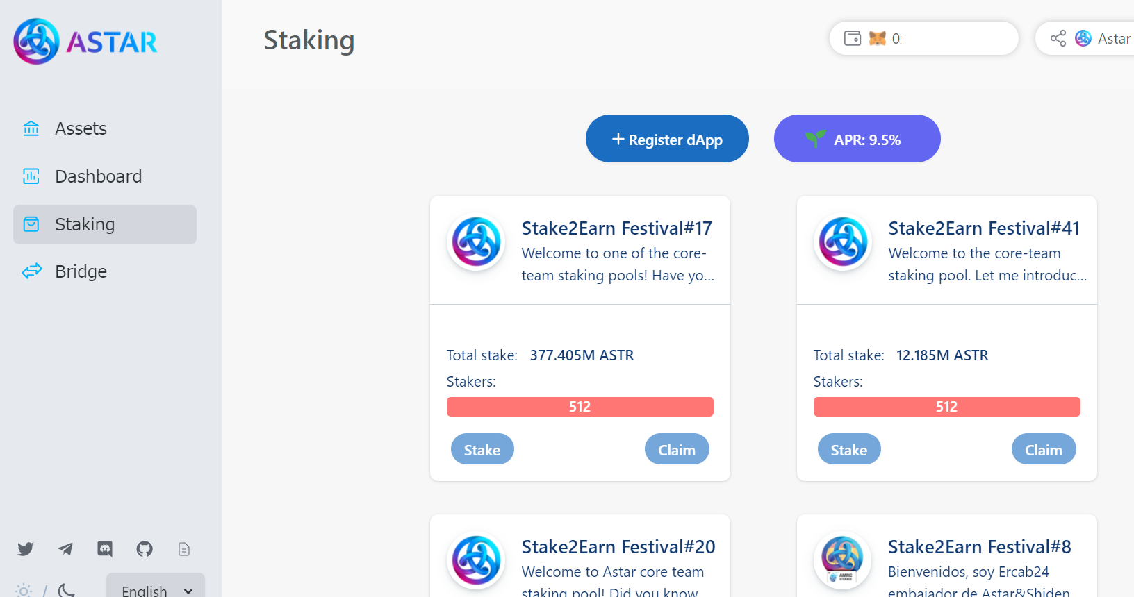Image resolution: width=1134 pixels, height=597 pixels.
Task: Select the Bridge menu item
Action: point(81,271)
